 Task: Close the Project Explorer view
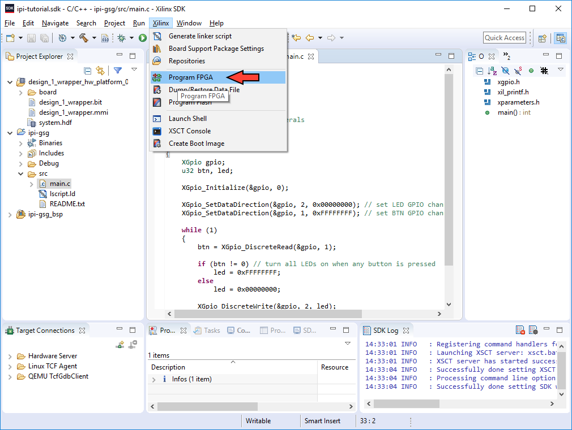click(70, 57)
